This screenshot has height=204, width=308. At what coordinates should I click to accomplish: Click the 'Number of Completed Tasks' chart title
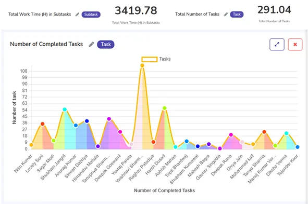[46, 44]
